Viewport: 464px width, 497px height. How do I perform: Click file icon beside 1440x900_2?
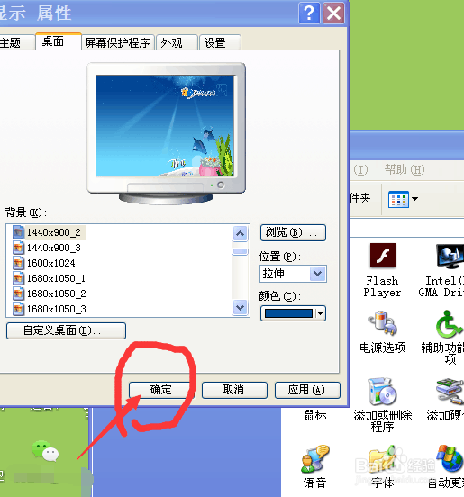18,232
